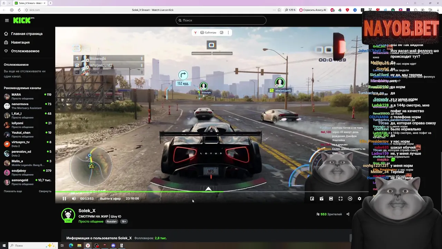Click Malin_a channel avatar
The width and height of the screenshot is (442, 249).
point(7,163)
